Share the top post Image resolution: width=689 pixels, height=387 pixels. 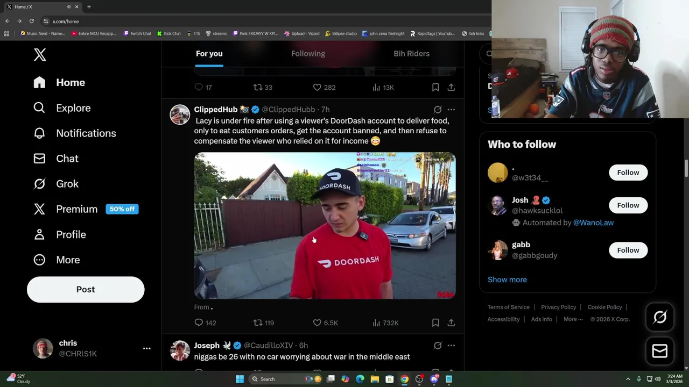coord(451,87)
